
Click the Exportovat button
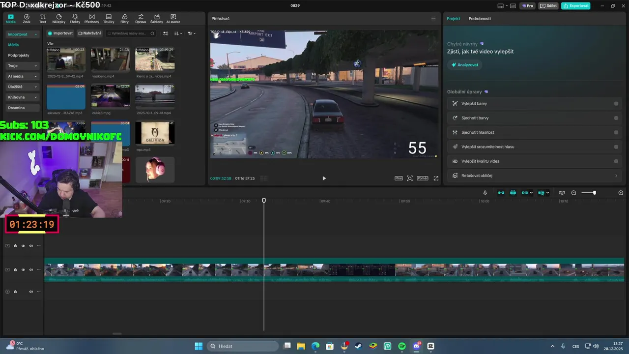(576, 6)
